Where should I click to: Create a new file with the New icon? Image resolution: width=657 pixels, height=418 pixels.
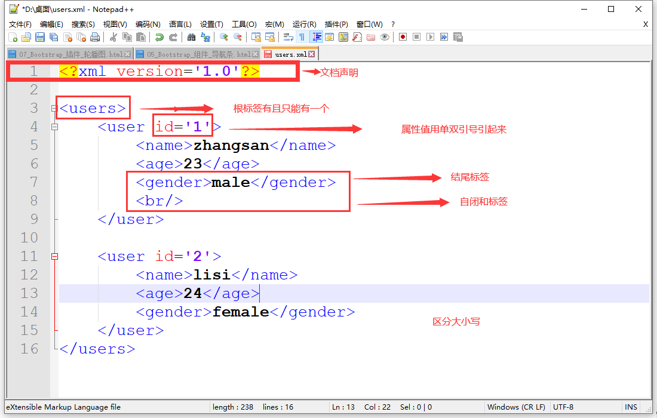(x=13, y=37)
